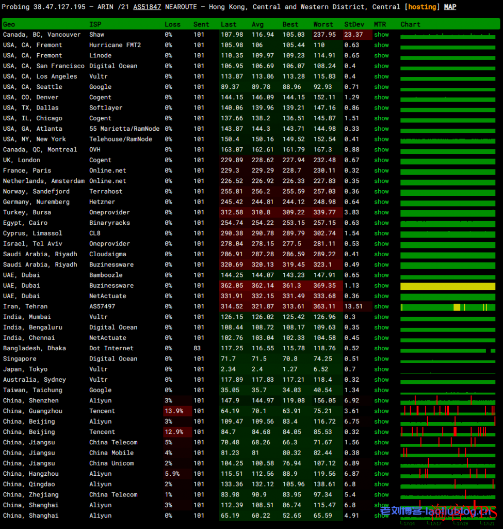Show MTR for Montreal OVH row
Viewport: 503px width, 529px height.
pos(381,149)
